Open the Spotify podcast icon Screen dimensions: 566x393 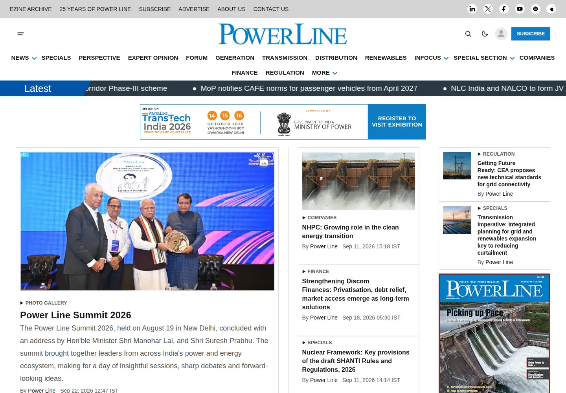535,9
